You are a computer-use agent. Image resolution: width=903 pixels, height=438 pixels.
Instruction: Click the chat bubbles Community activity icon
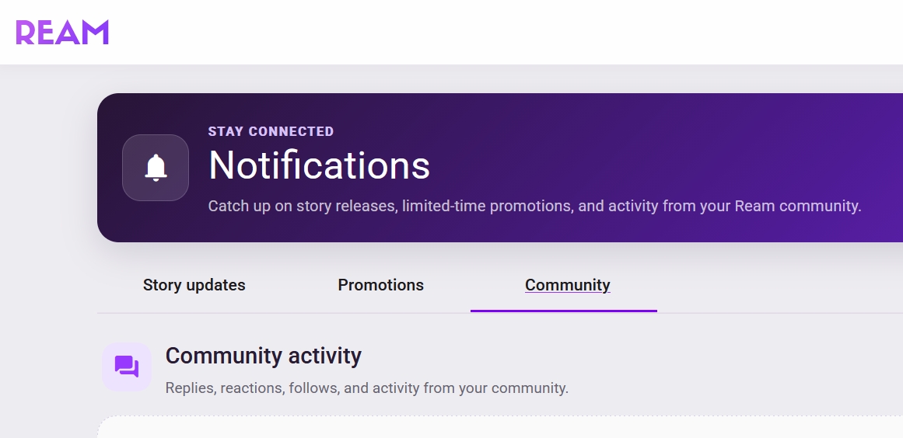coord(127,367)
